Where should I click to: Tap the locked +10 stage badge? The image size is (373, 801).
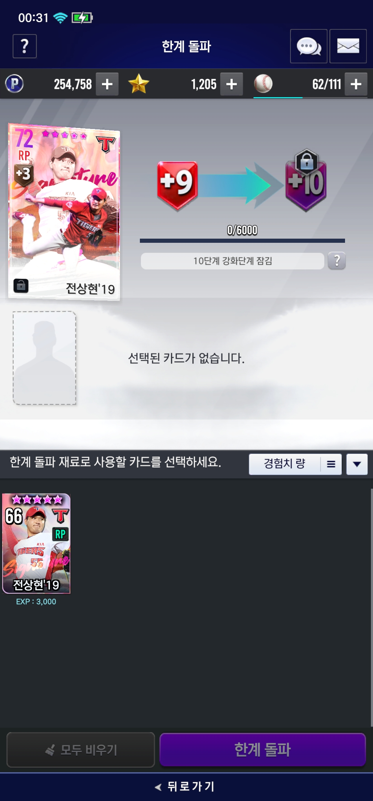pyautogui.click(x=306, y=181)
